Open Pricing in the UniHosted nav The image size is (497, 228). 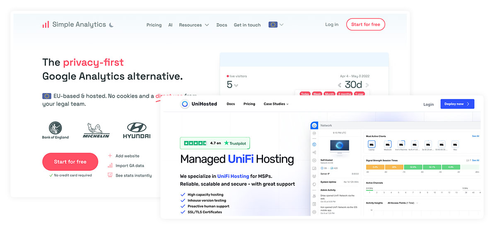pyautogui.click(x=249, y=104)
